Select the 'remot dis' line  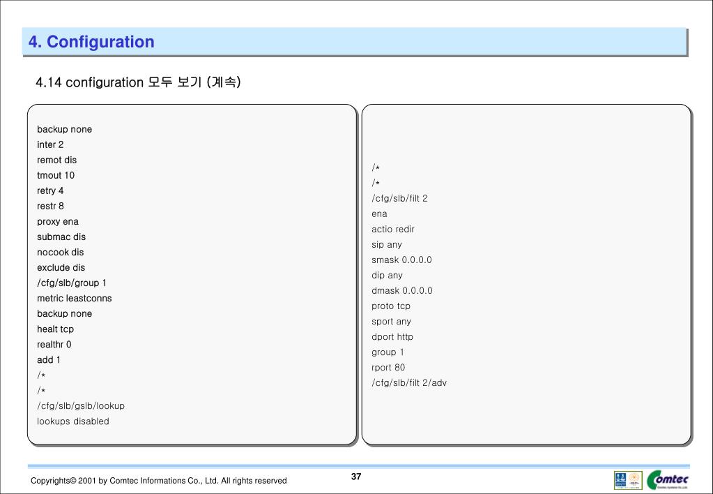(57, 160)
